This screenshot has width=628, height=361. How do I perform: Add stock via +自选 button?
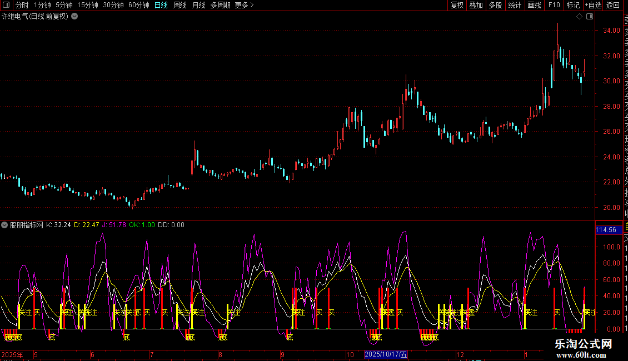593,6
